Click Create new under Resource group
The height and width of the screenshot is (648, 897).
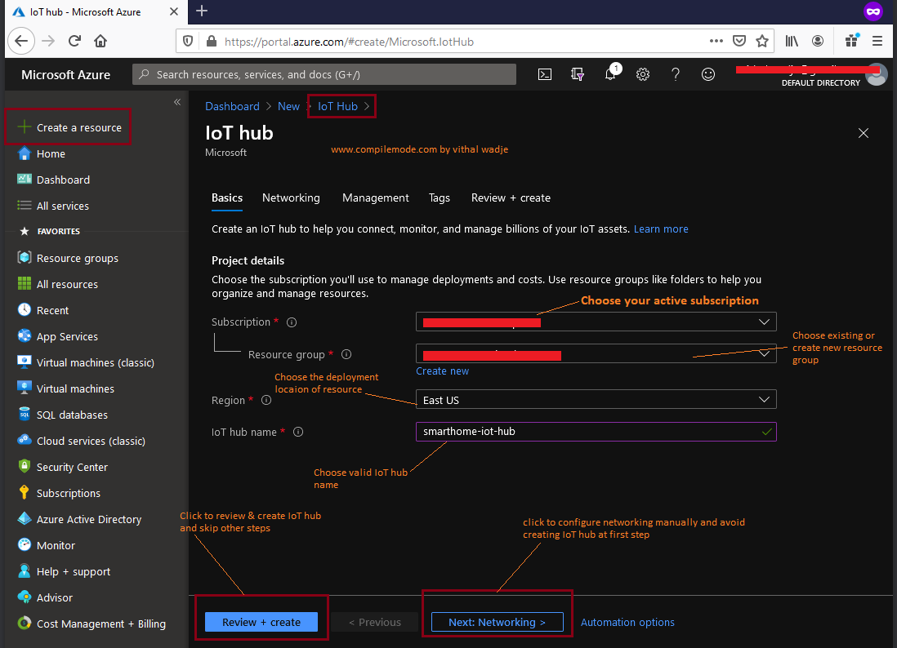click(x=442, y=371)
